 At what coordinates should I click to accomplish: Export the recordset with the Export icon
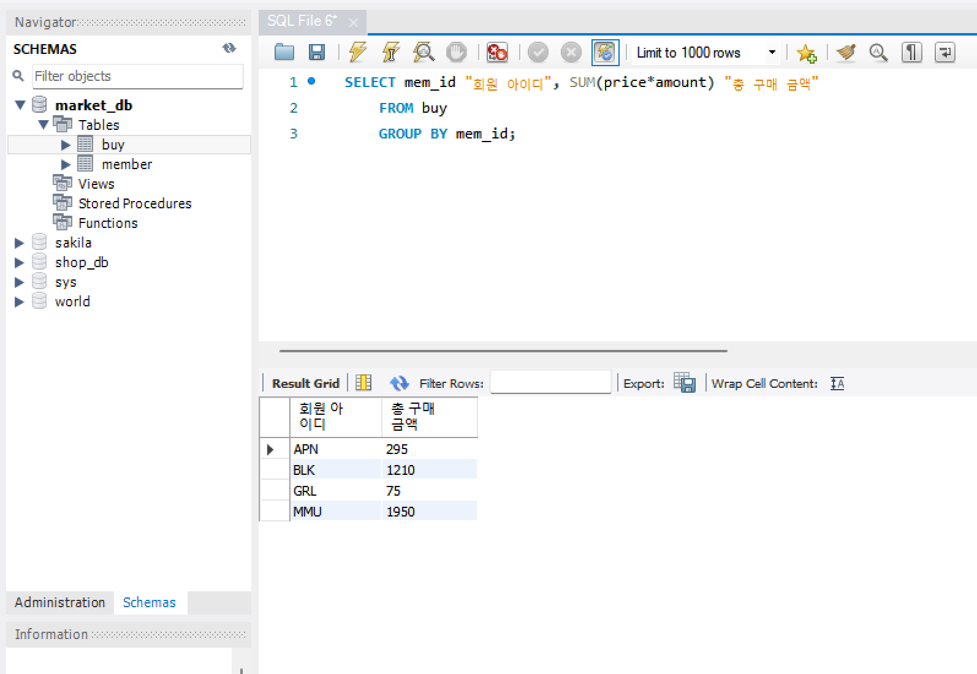[684, 383]
